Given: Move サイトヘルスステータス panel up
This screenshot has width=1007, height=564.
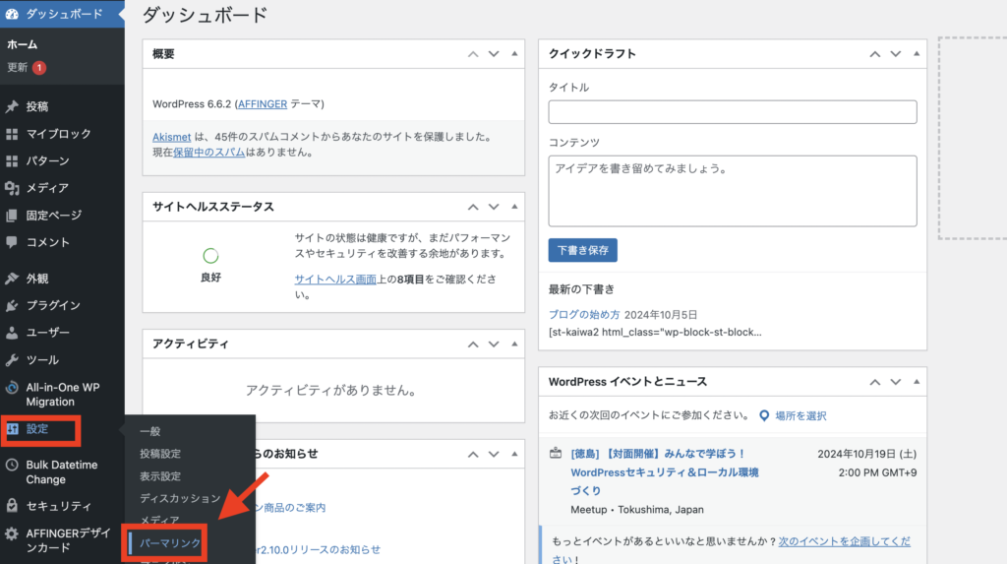Looking at the screenshot, I should click(x=473, y=207).
